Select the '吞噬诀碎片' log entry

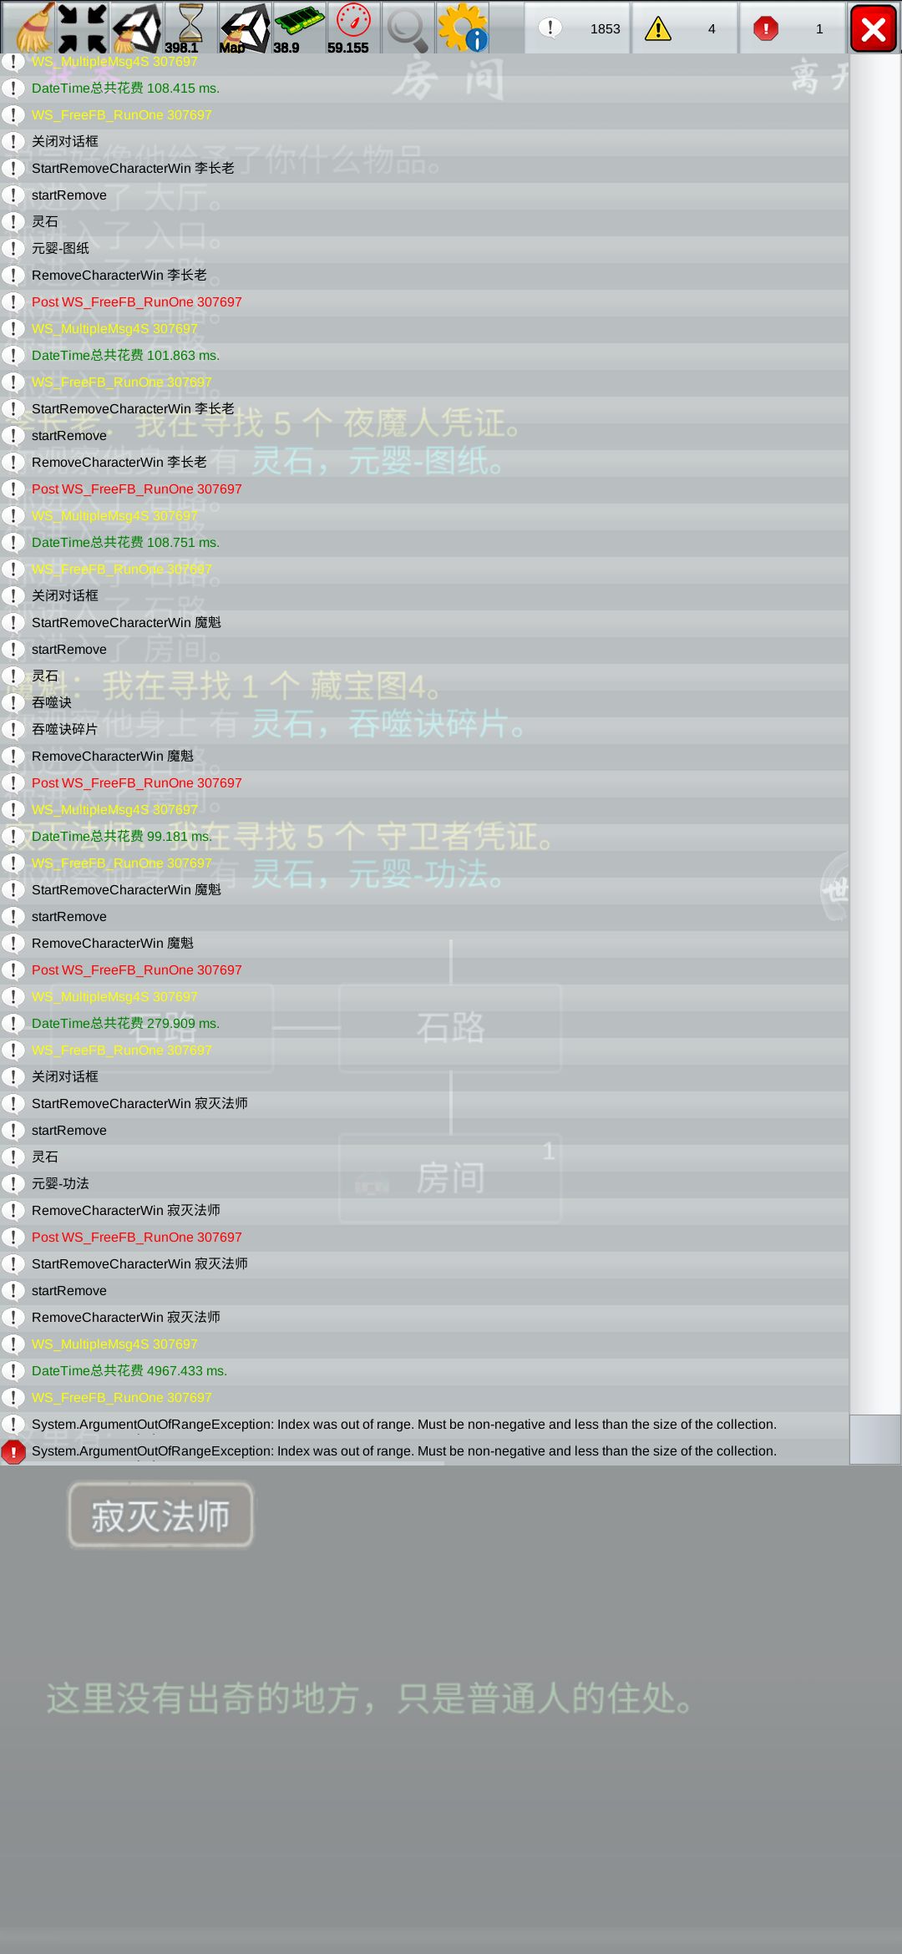pos(424,730)
